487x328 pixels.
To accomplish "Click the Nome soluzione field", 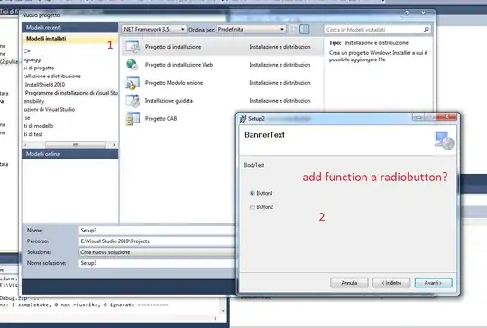I will coord(157,263).
